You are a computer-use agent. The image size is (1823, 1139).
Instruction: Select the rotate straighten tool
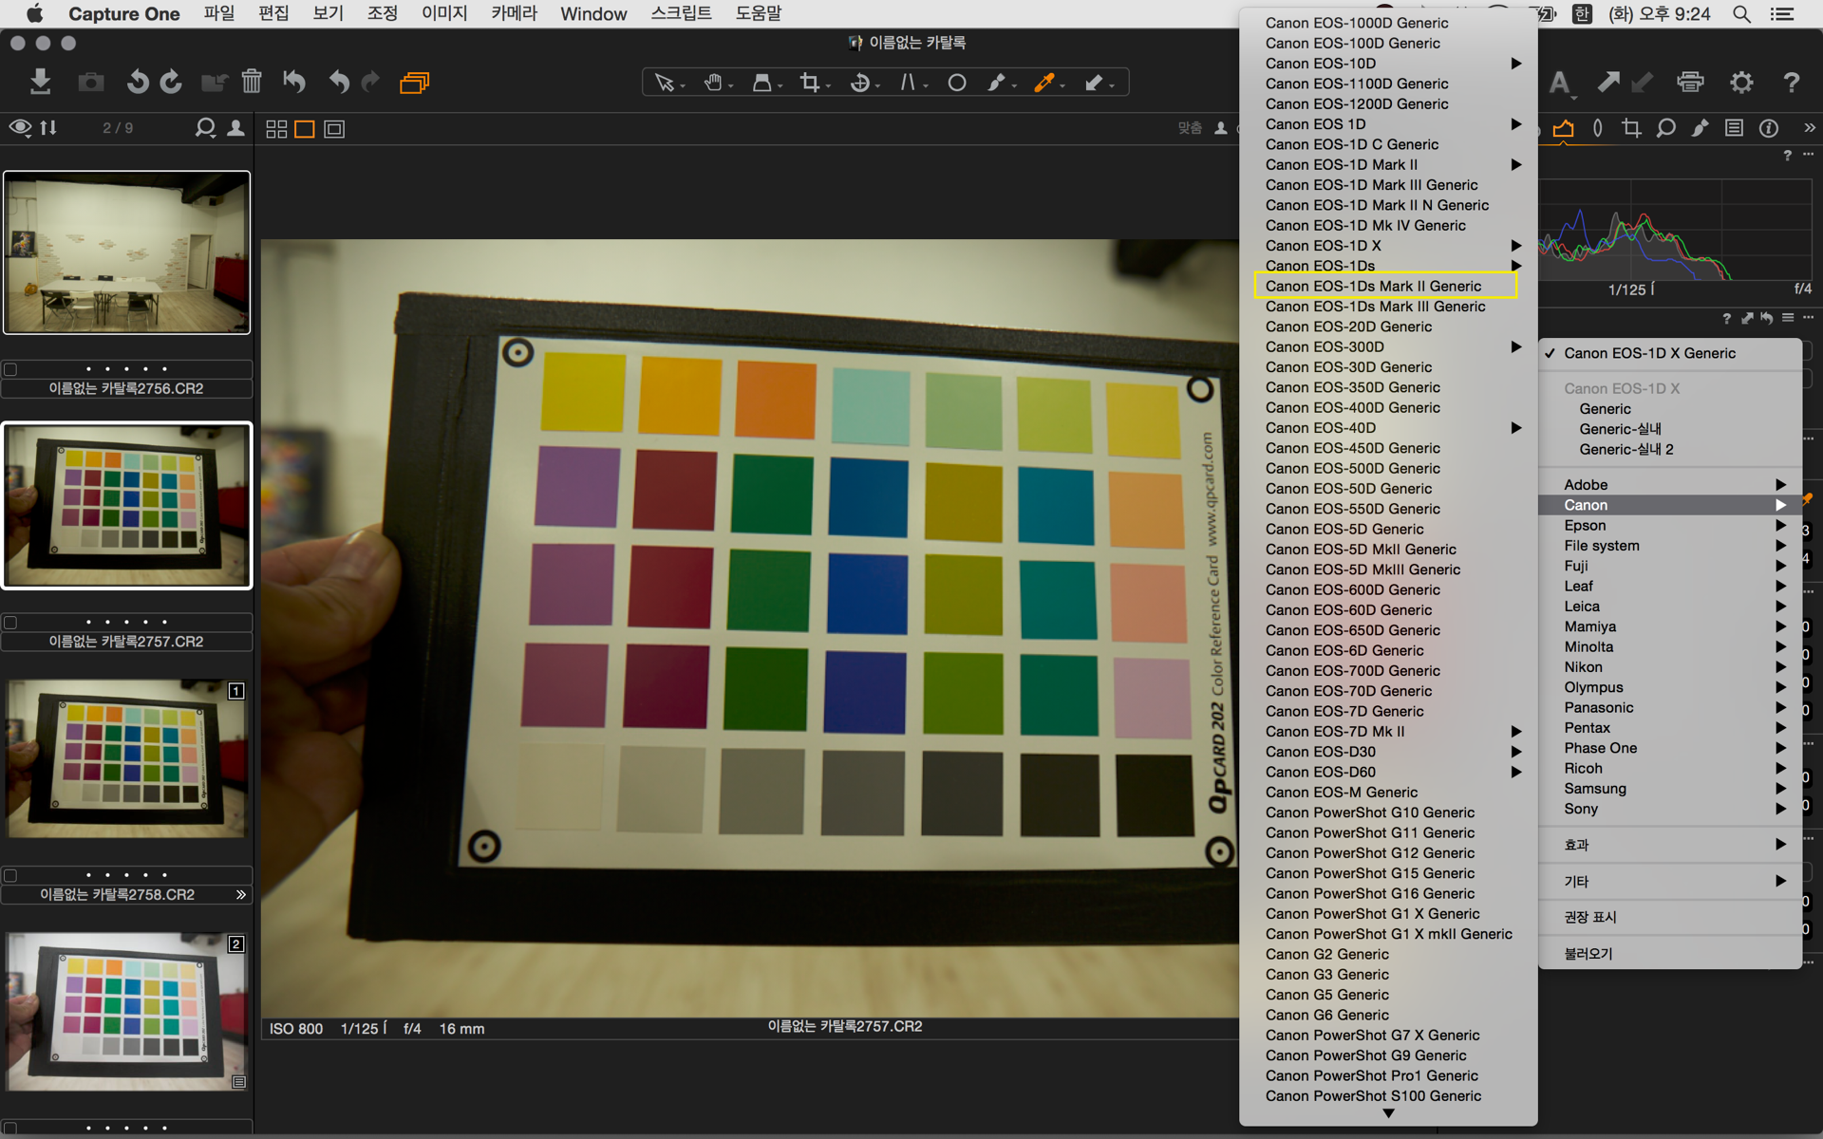click(x=859, y=83)
